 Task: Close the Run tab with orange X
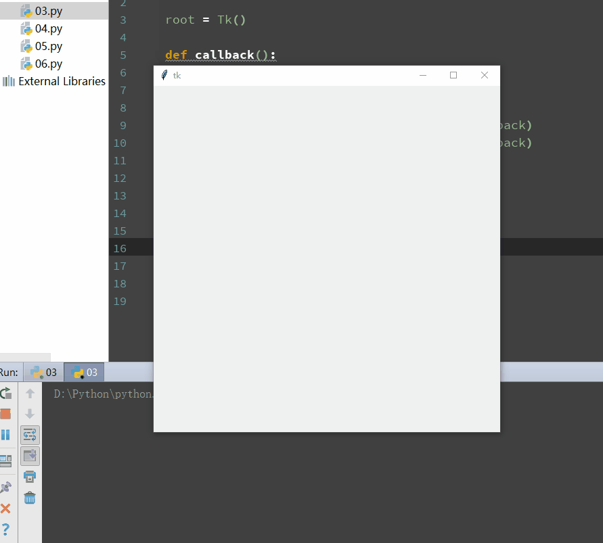tap(5, 509)
